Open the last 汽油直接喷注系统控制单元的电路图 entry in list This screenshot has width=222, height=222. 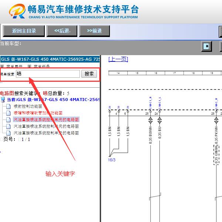point(46,133)
